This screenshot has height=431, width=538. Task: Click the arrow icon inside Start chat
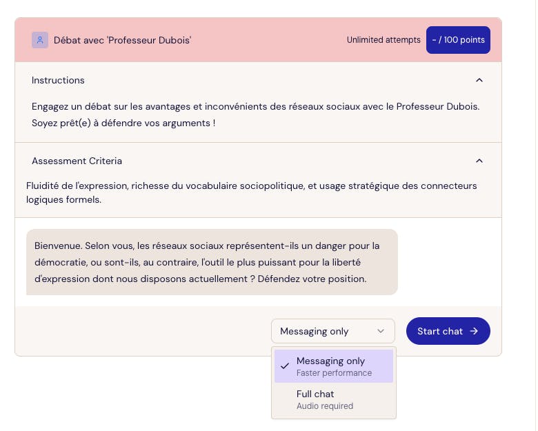(x=474, y=331)
